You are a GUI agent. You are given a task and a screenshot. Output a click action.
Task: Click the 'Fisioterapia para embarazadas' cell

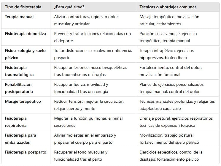(x=20, y=139)
